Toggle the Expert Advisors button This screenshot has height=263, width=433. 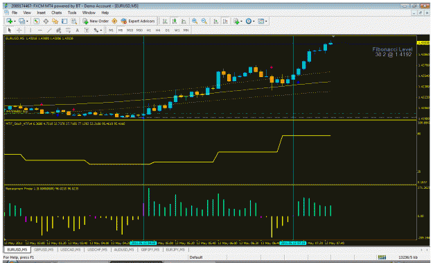point(138,21)
